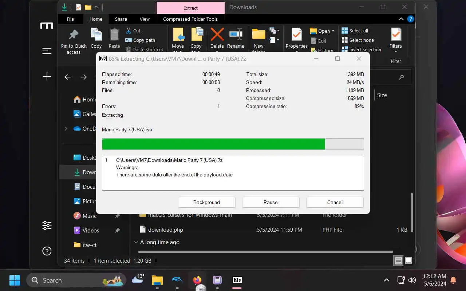This screenshot has height=291, width=466.
Task: Open the Windows Start menu
Action: coord(15,280)
